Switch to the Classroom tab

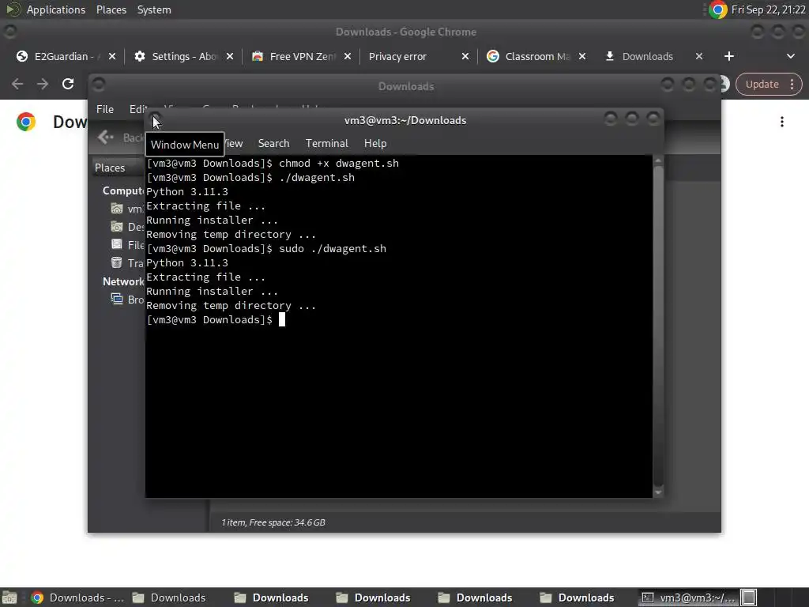531,56
